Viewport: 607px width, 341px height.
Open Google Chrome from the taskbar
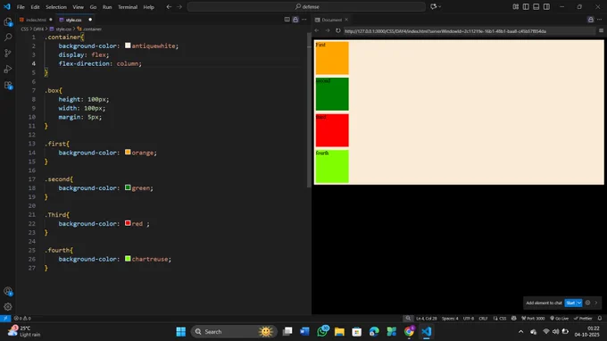pyautogui.click(x=409, y=332)
